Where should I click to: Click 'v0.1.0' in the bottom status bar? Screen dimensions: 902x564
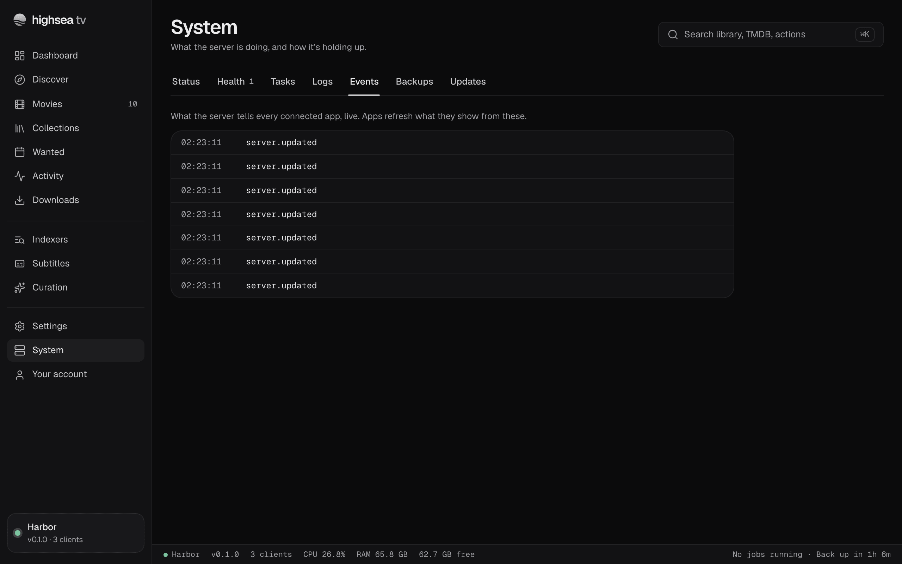[225, 554]
